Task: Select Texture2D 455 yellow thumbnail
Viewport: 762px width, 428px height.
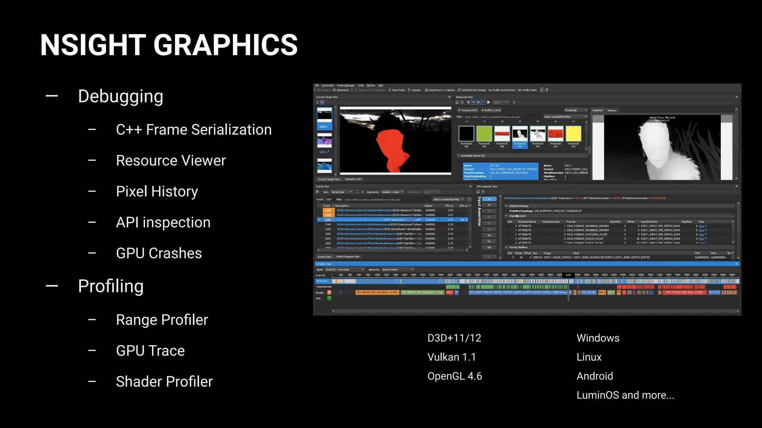Action: tap(573, 136)
